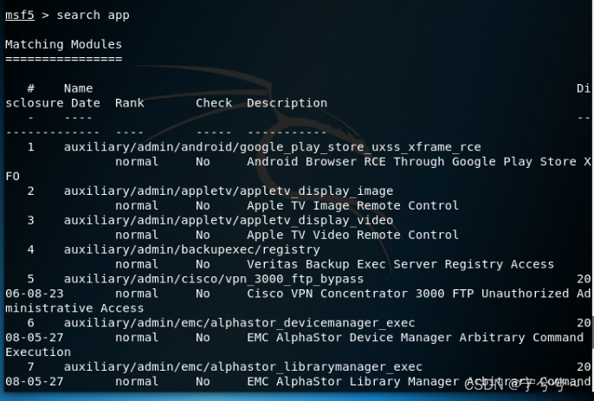Click 'Android Browser RCE Through Google Play Store' description
Viewport: 594px width, 401px height.
click(x=411, y=162)
